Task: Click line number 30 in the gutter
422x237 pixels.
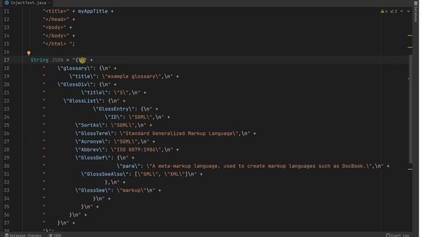Action: [x=7, y=166]
